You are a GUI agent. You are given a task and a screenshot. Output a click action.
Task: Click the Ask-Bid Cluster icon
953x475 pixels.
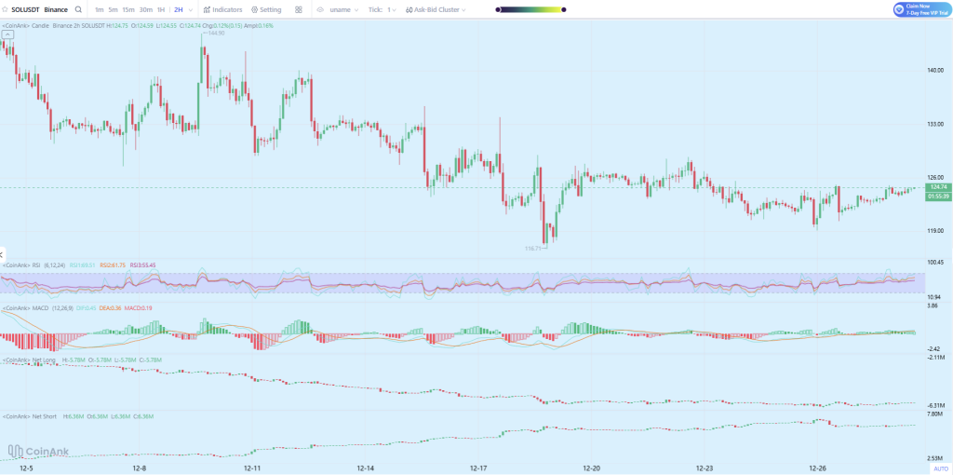[x=409, y=9]
